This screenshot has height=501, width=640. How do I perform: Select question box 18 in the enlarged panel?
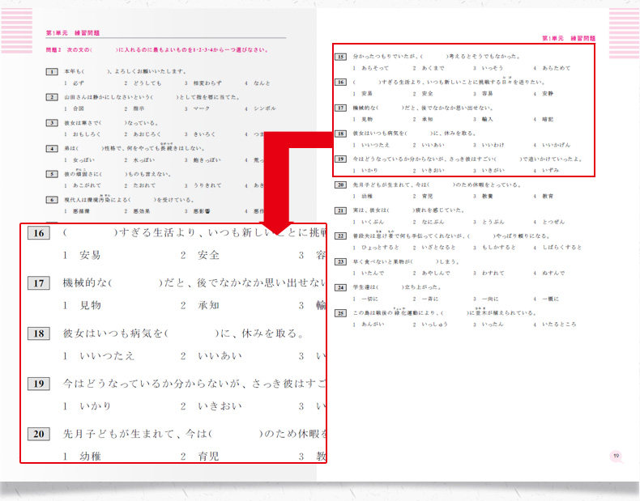click(39, 333)
